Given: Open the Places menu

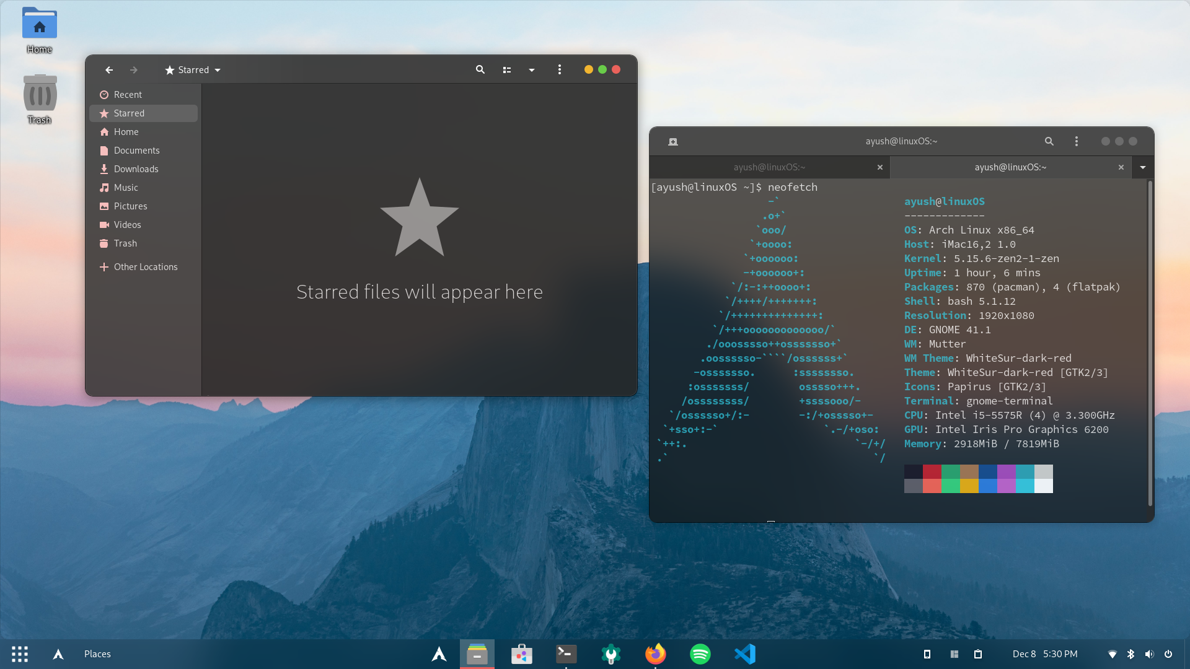Looking at the screenshot, I should tap(97, 654).
